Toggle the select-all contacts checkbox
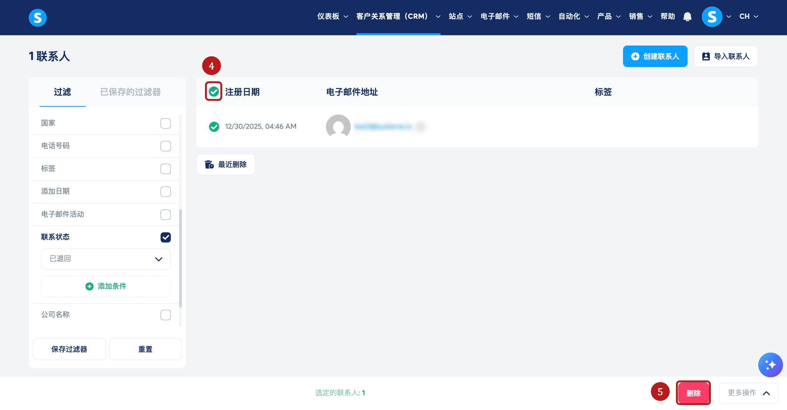 pos(214,91)
